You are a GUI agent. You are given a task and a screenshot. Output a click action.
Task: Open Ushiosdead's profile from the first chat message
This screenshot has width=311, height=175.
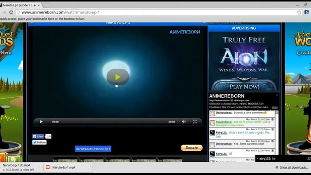coord(224,113)
